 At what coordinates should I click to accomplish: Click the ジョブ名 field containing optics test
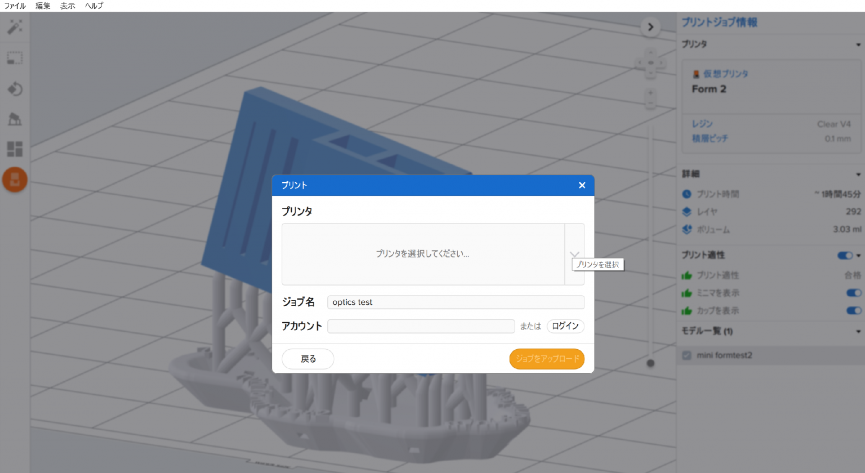pos(455,302)
